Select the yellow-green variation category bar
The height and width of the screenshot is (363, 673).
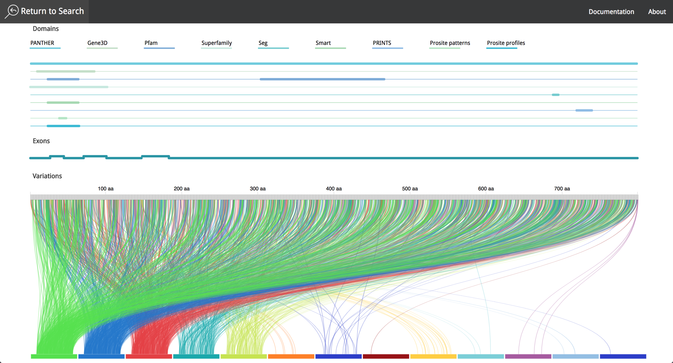click(x=244, y=357)
